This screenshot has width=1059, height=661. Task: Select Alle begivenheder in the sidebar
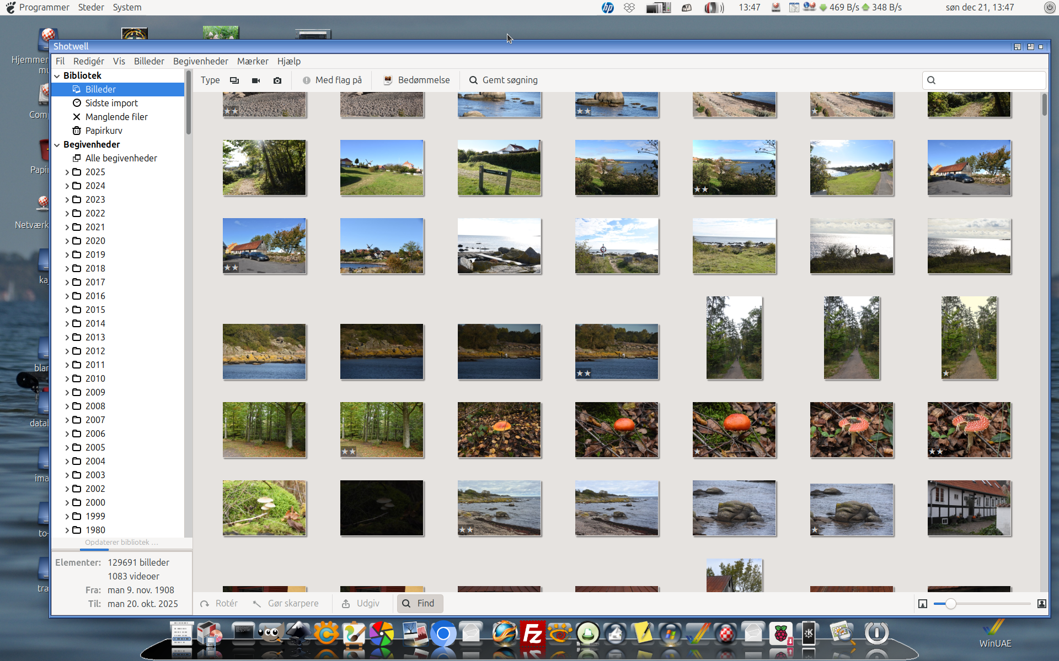pyautogui.click(x=121, y=158)
